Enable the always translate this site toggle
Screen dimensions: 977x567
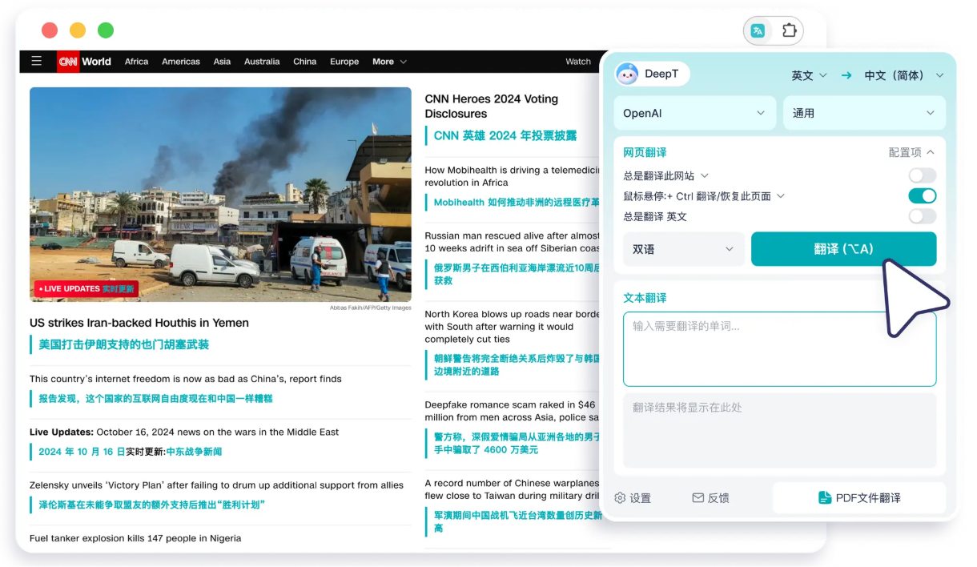(922, 175)
